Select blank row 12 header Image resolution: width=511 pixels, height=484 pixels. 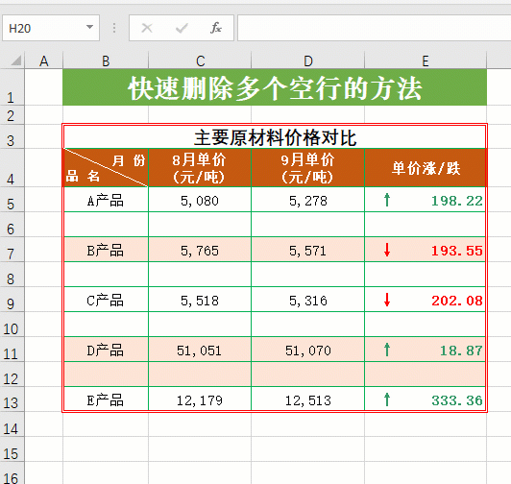[x=12, y=375]
